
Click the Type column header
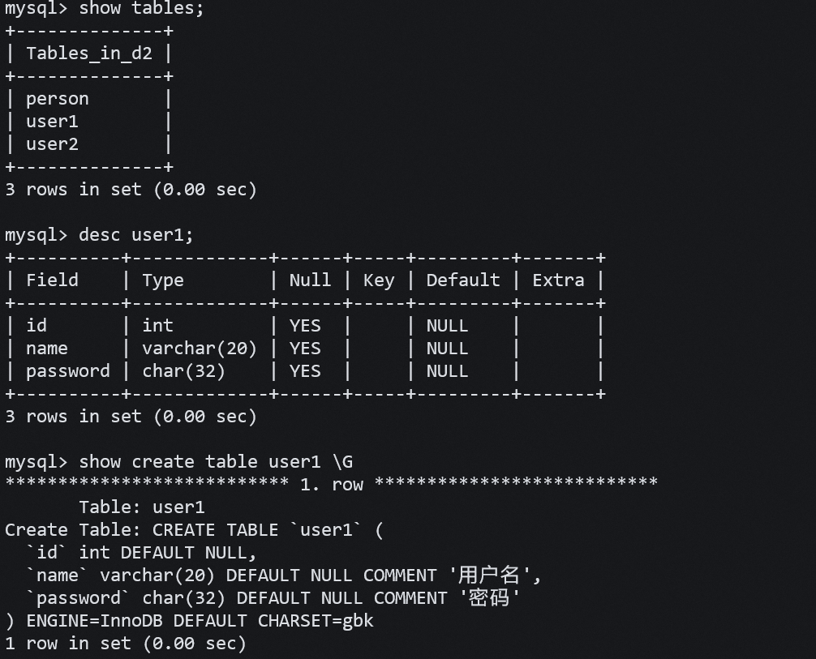[x=163, y=280]
